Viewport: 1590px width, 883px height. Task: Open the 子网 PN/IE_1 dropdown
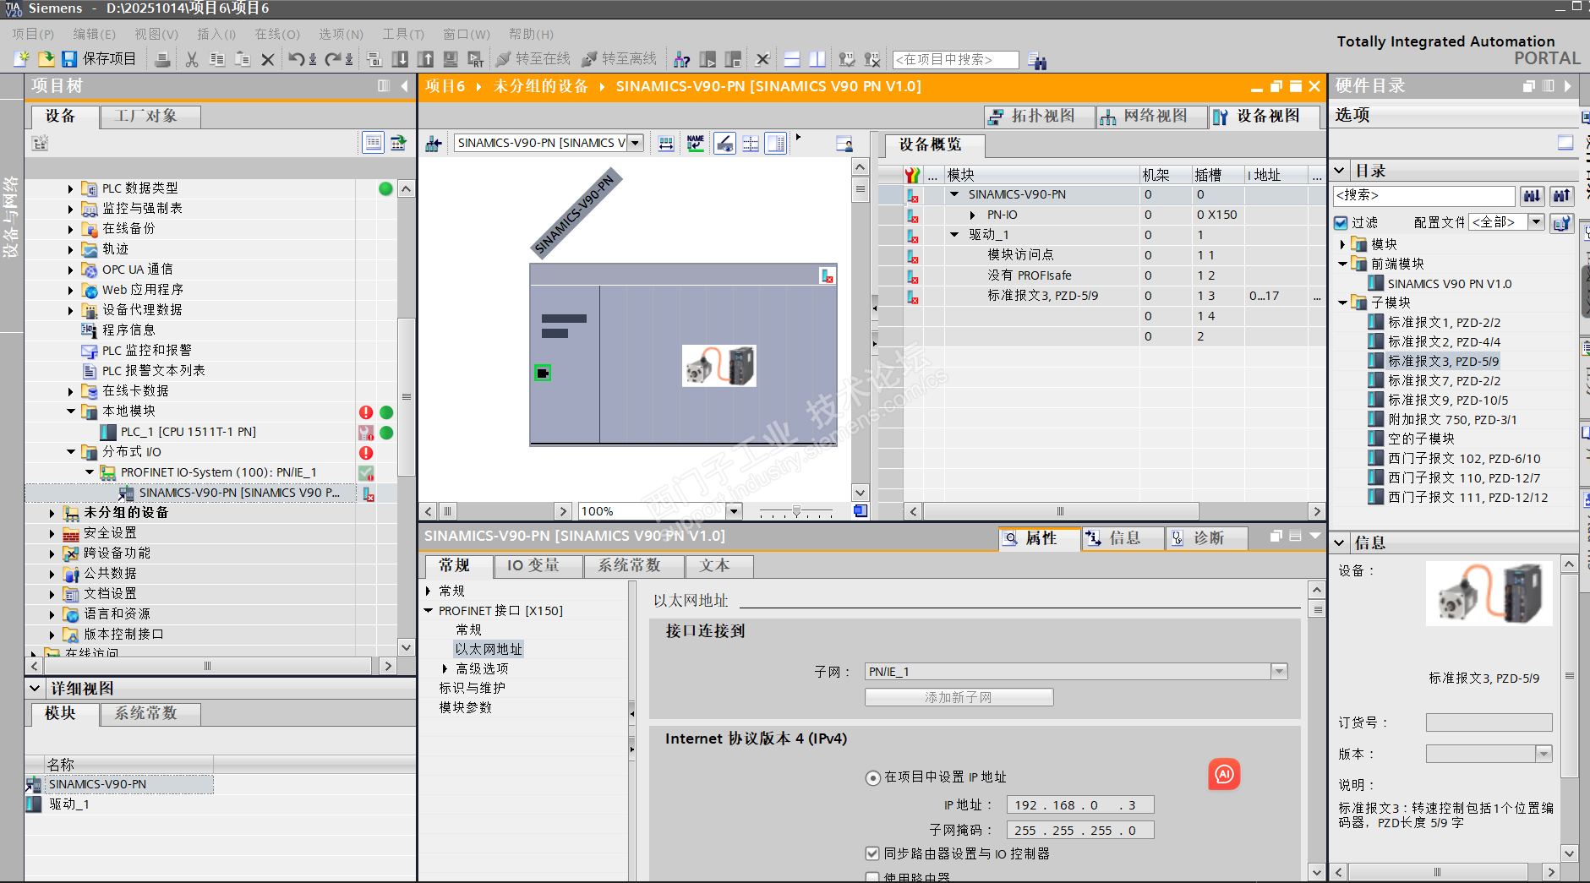tap(1279, 672)
